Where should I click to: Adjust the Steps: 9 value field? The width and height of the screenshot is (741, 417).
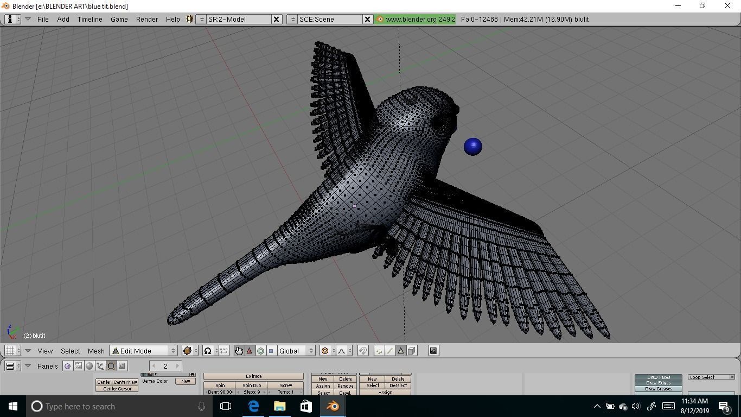[252, 392]
